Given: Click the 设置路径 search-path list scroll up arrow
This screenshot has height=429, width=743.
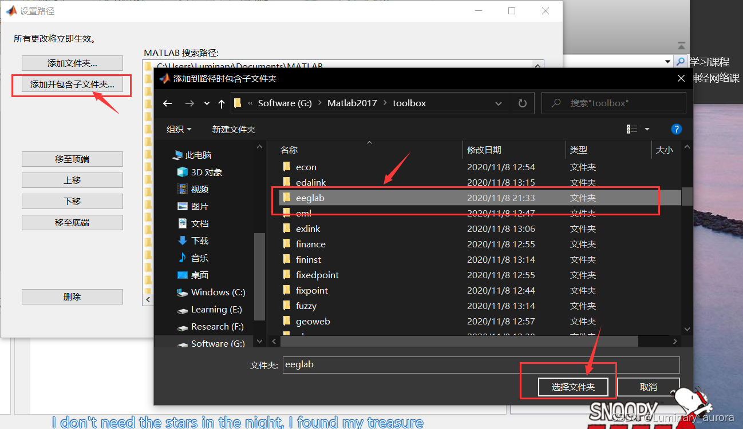Looking at the screenshot, I should coord(538,66).
